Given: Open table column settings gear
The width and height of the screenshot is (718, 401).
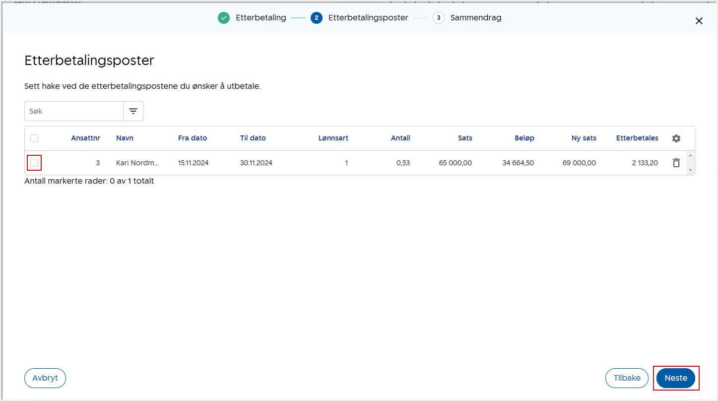Looking at the screenshot, I should pos(676,138).
